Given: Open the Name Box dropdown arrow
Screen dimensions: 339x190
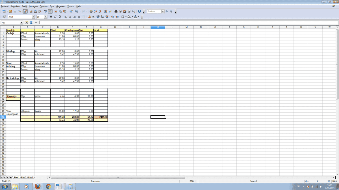Looking at the screenshot, I should (x=21, y=23).
